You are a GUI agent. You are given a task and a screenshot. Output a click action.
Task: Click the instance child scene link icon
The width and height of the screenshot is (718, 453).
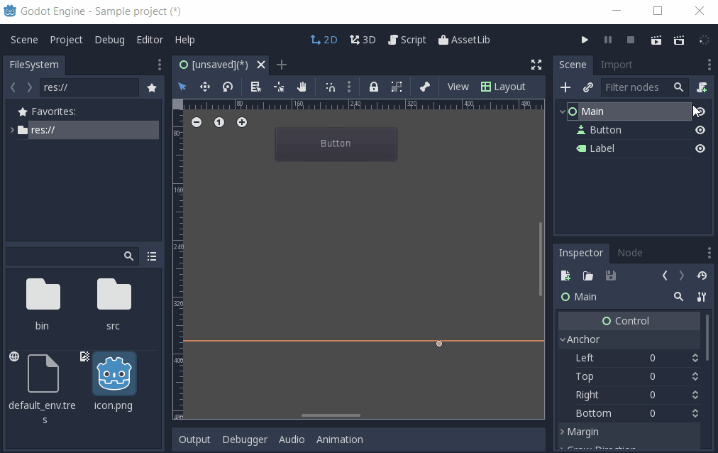(587, 87)
